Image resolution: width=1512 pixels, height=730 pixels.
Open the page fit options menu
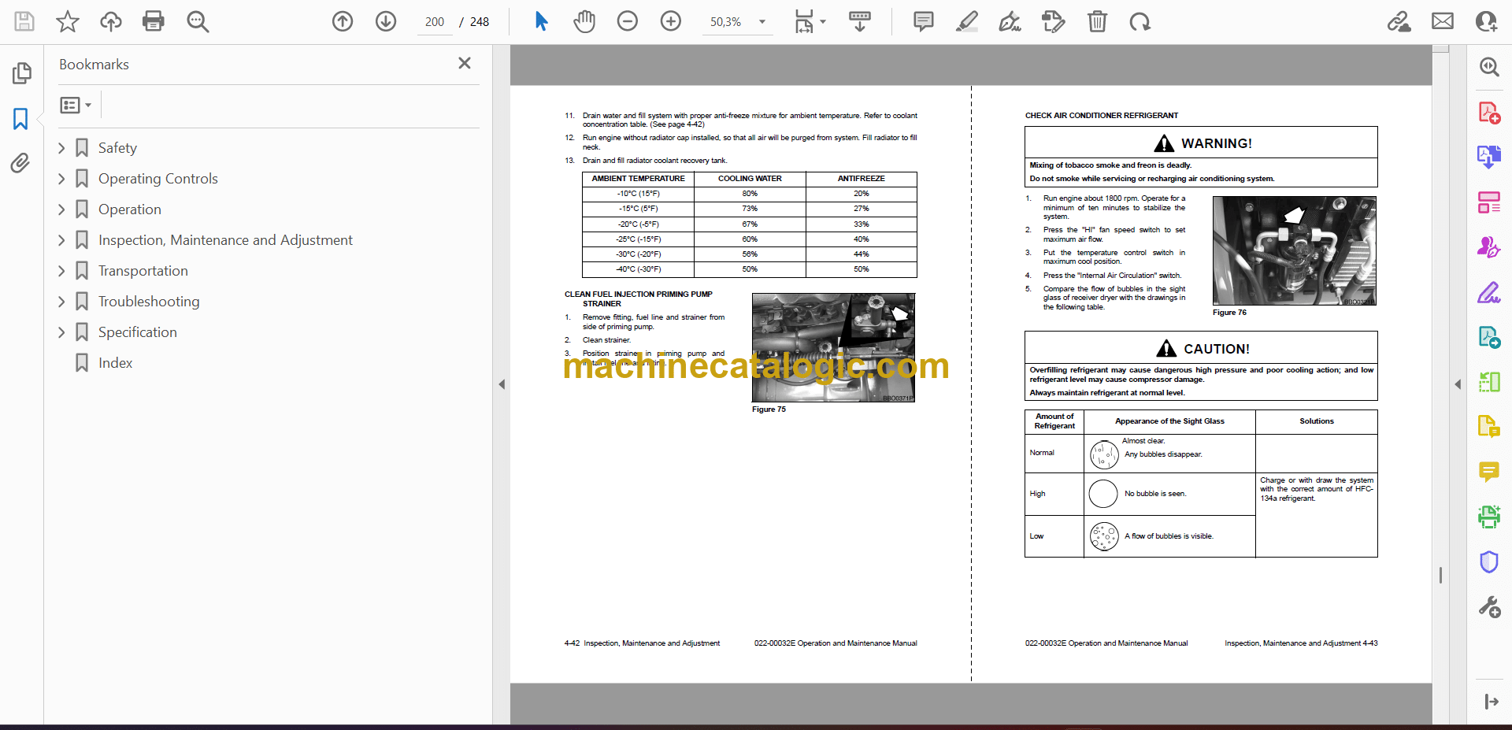(810, 21)
